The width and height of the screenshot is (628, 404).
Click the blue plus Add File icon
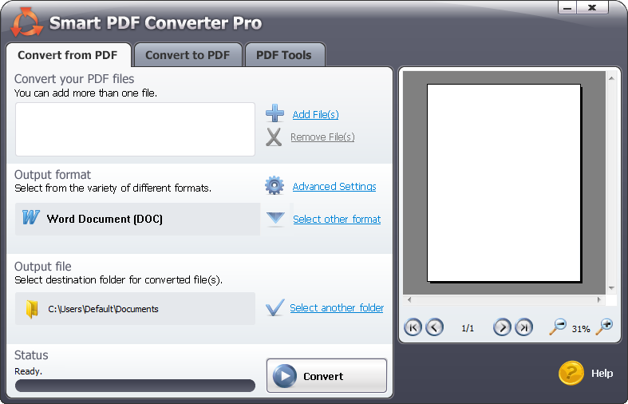click(x=275, y=113)
